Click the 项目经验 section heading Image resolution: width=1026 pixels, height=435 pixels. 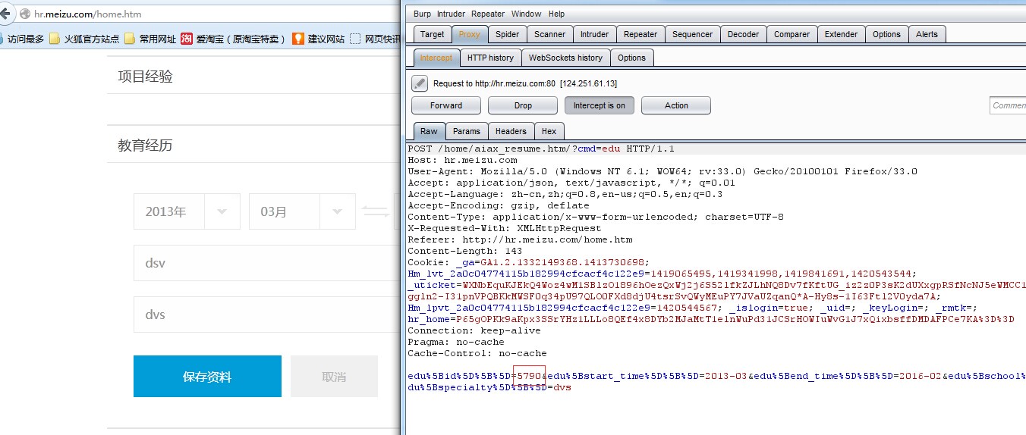145,76
